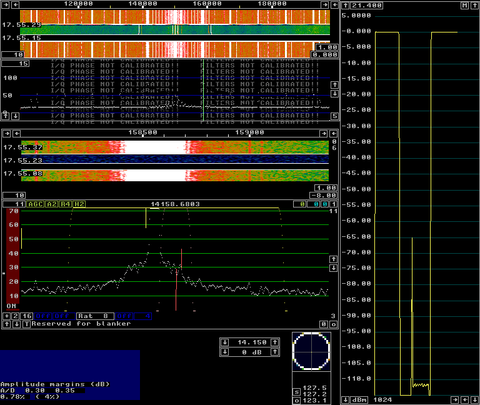
Task: Click the up arrow at the right edge of the baseband graph
Action: point(333,259)
